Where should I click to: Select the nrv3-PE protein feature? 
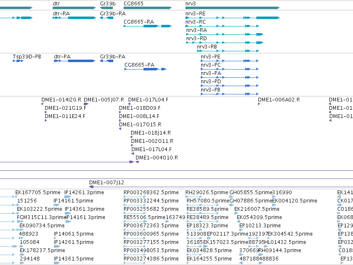(230, 61)
